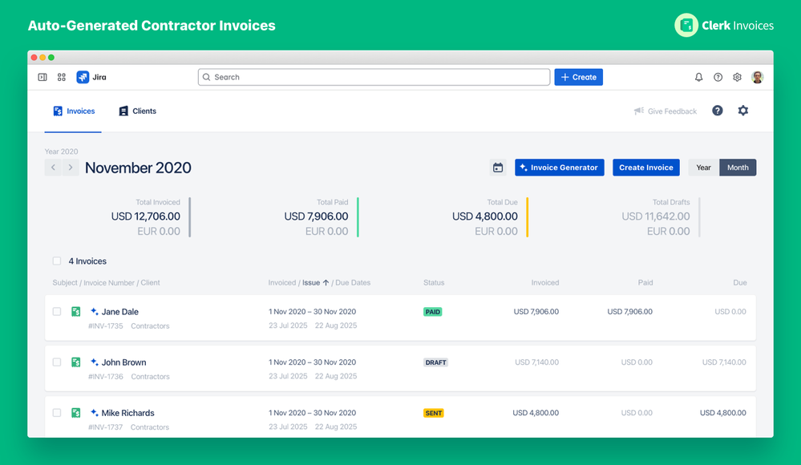
Task: Tick the checkbox on Mike Richards' row
Action: point(56,413)
